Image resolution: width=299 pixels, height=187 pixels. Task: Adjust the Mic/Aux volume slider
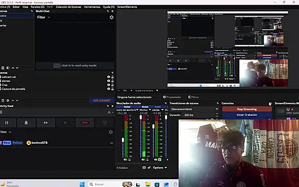(x=141, y=117)
